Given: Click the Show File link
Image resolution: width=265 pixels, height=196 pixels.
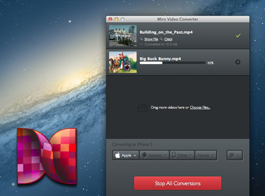Looking at the screenshot, I should coord(151,39).
